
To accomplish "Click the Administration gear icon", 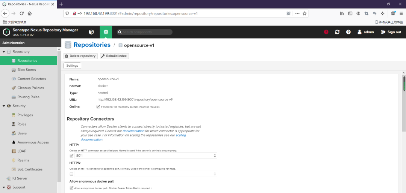I will [x=106, y=32].
